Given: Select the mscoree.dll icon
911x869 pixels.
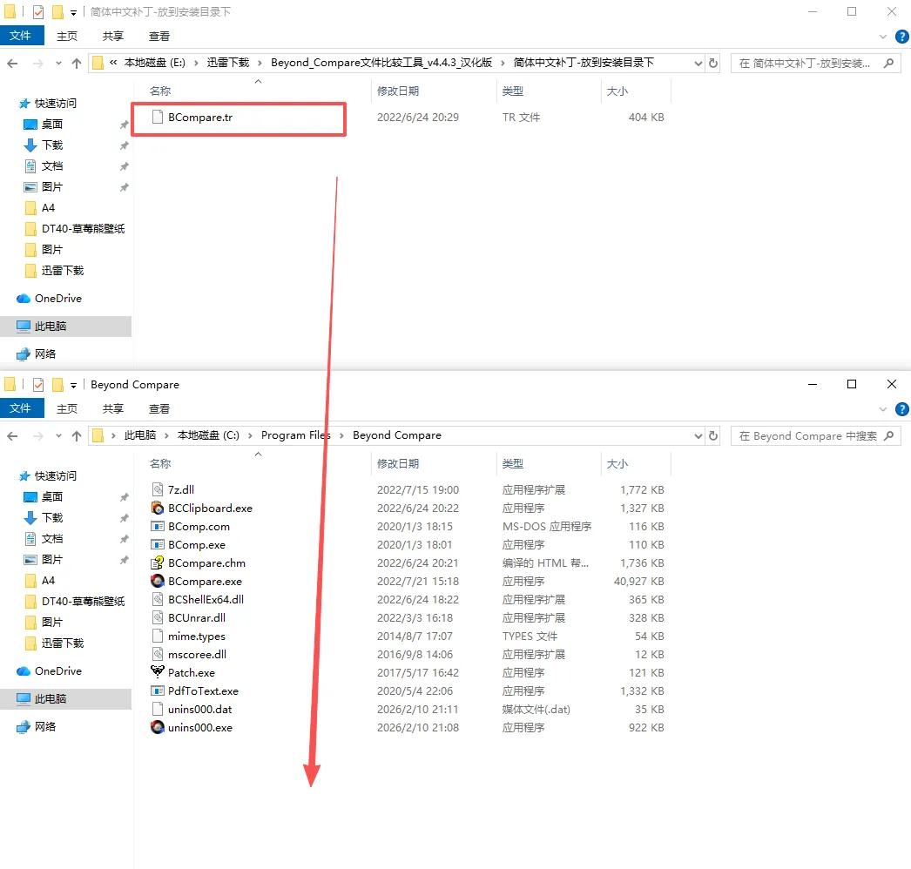Looking at the screenshot, I should pos(158,655).
